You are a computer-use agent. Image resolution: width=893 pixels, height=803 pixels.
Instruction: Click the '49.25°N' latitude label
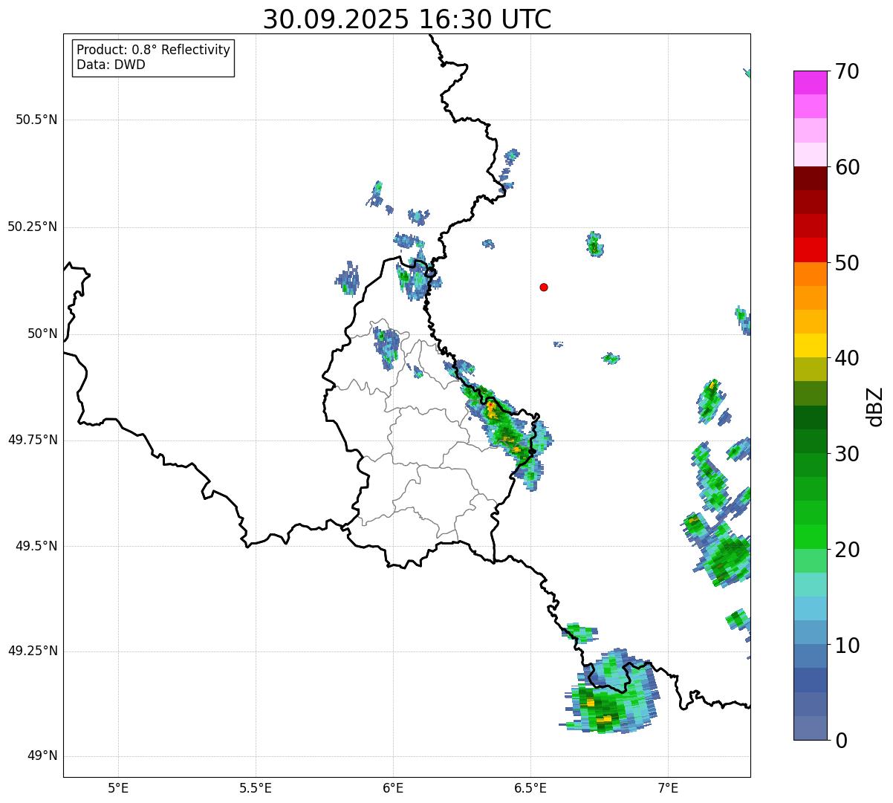[33, 651]
